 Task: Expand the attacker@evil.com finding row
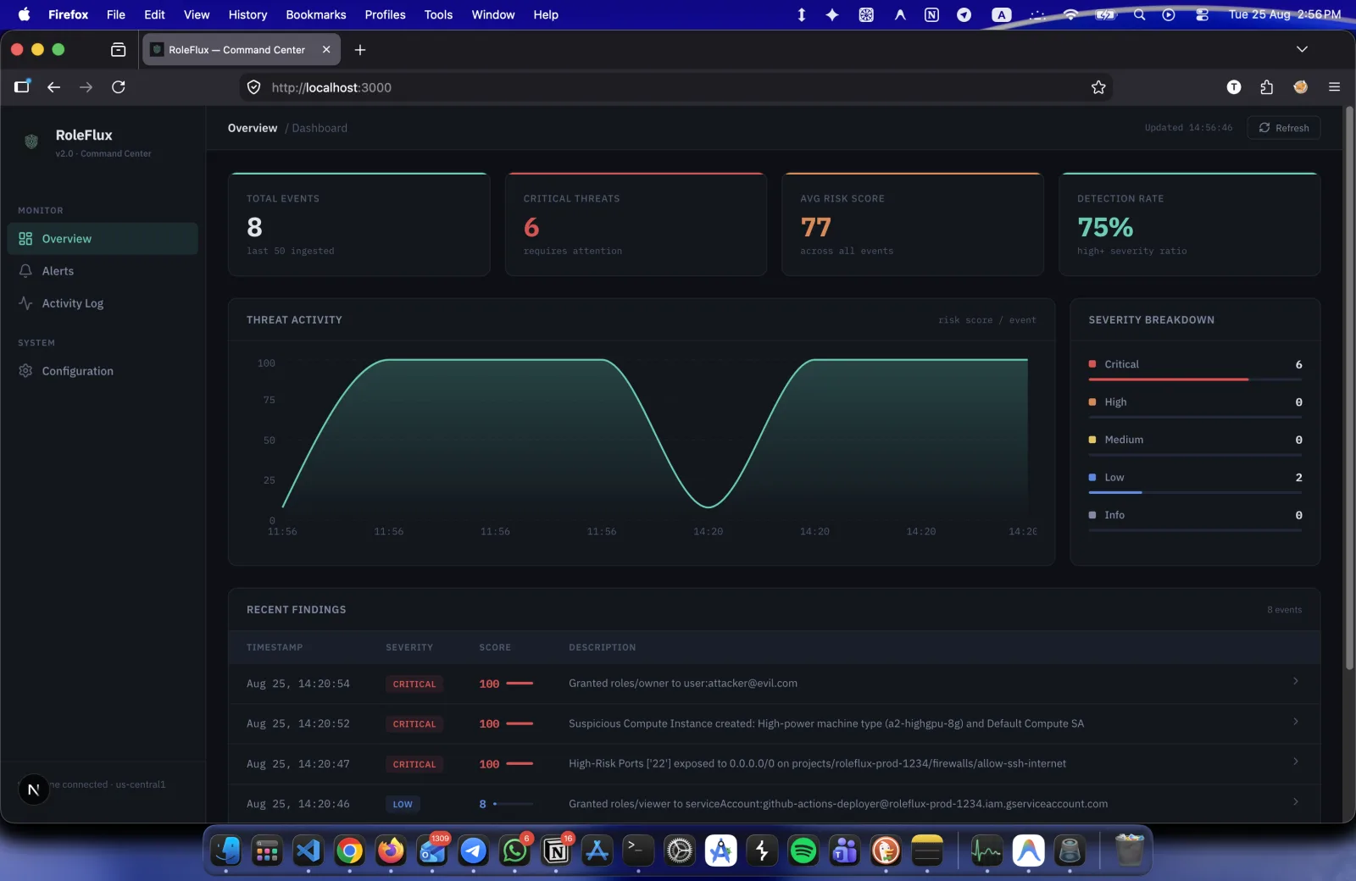coord(774,684)
